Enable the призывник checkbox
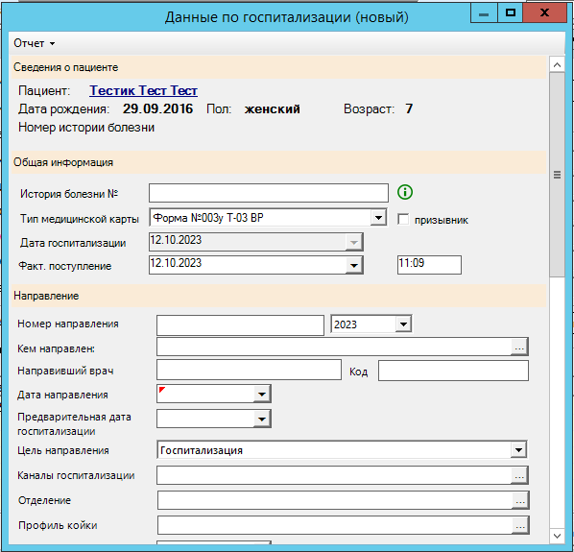This screenshot has height=552, width=574. click(403, 220)
